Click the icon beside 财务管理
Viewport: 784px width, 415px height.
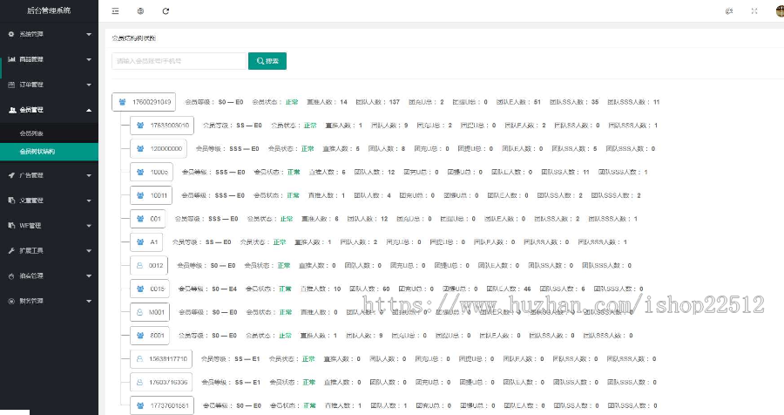[11, 301]
